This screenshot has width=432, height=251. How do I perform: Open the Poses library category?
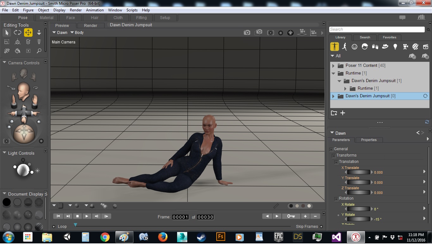click(x=344, y=47)
